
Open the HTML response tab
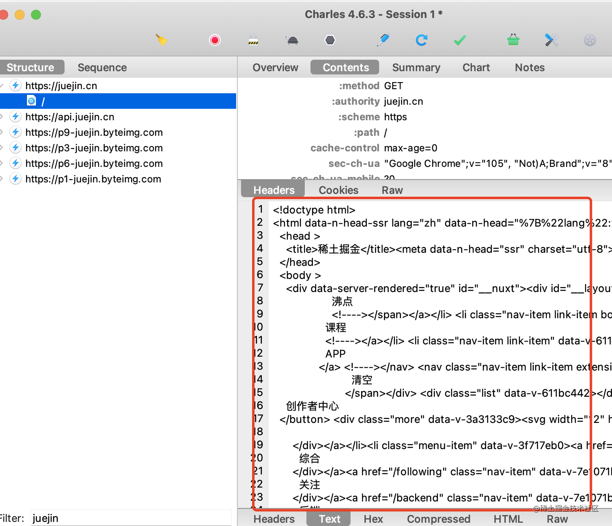[508, 519]
